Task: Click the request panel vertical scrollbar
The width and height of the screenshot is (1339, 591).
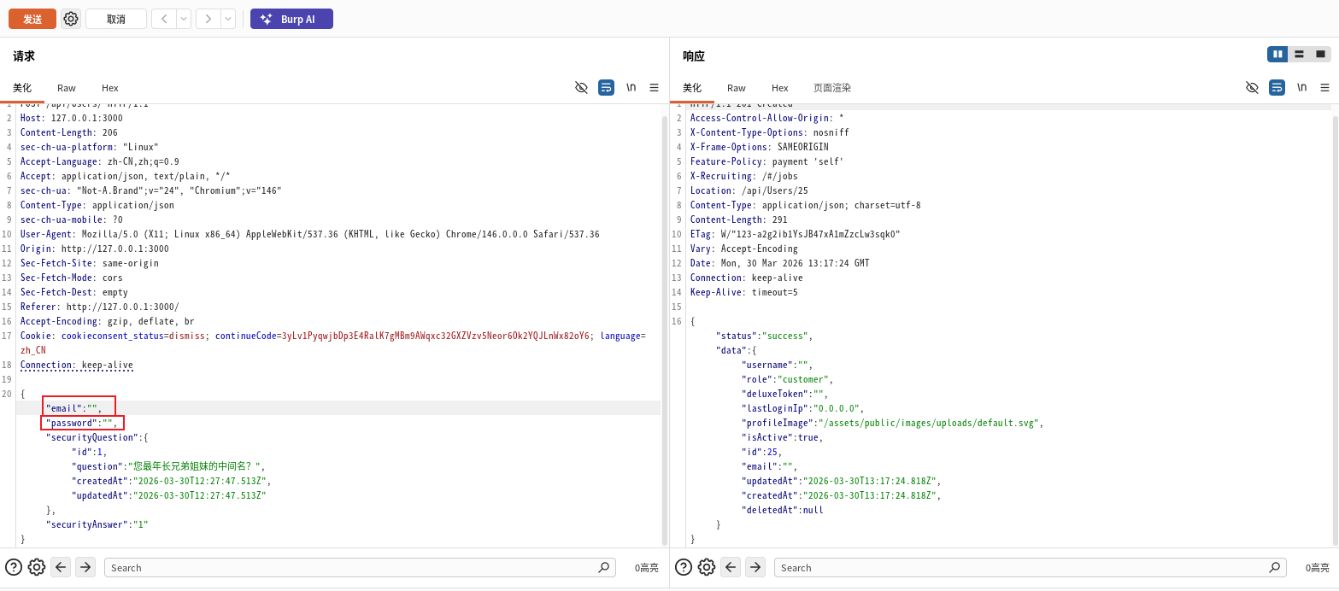Action: pos(665,331)
